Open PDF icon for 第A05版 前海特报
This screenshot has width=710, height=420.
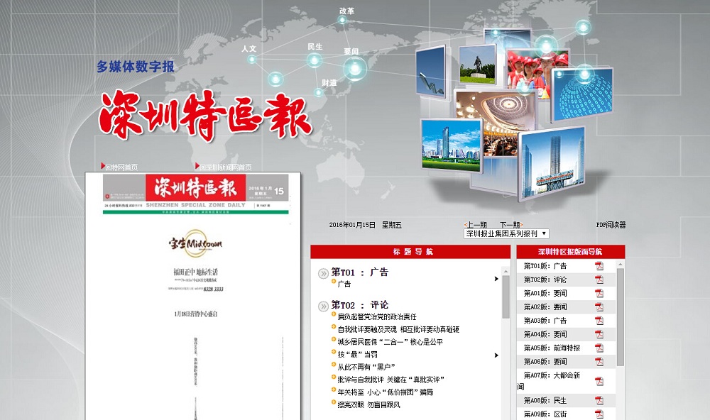pos(599,348)
